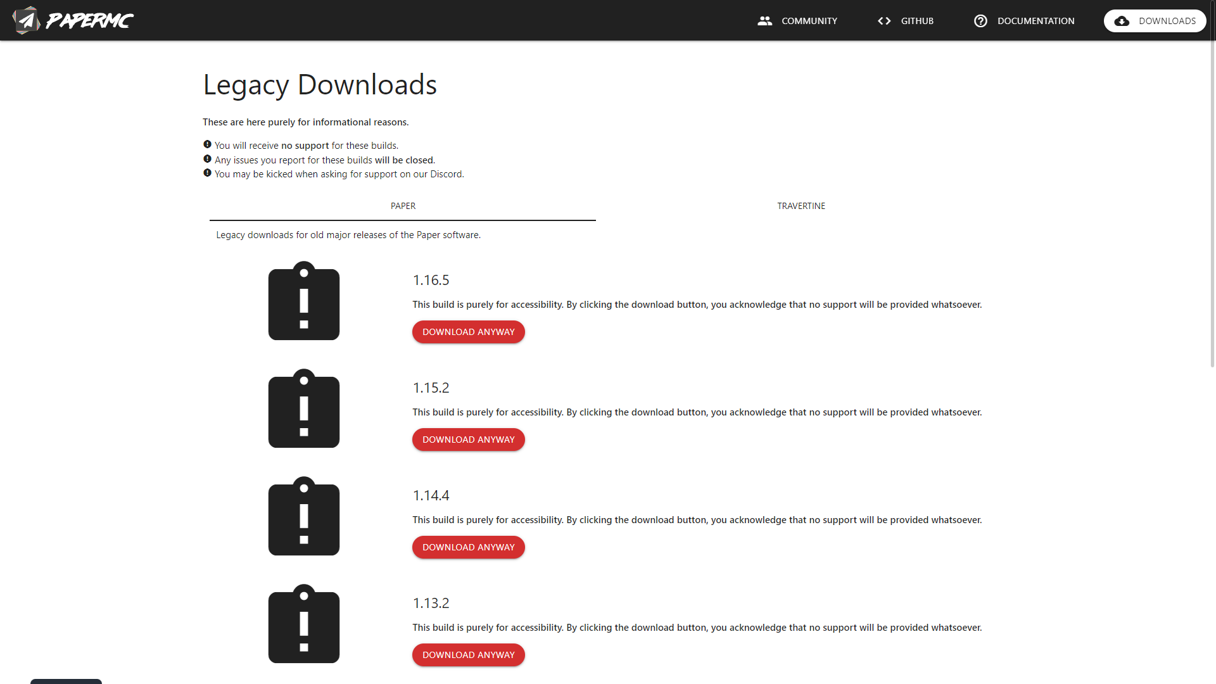Click the Community people icon
The height and width of the screenshot is (684, 1216).
pos(764,21)
